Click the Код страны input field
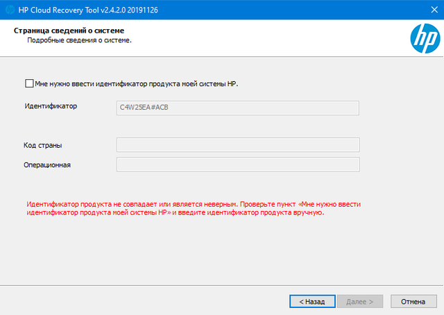 click(238, 145)
